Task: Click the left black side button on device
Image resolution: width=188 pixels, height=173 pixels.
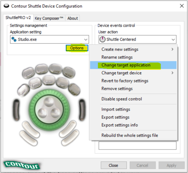Action: [x=16, y=110]
